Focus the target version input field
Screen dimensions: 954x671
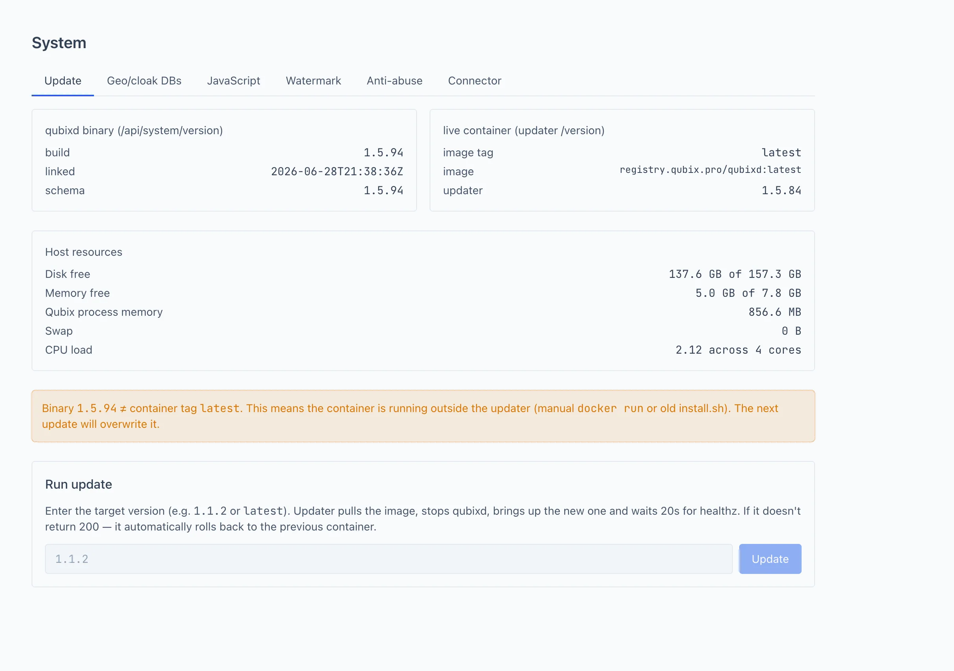(x=389, y=559)
